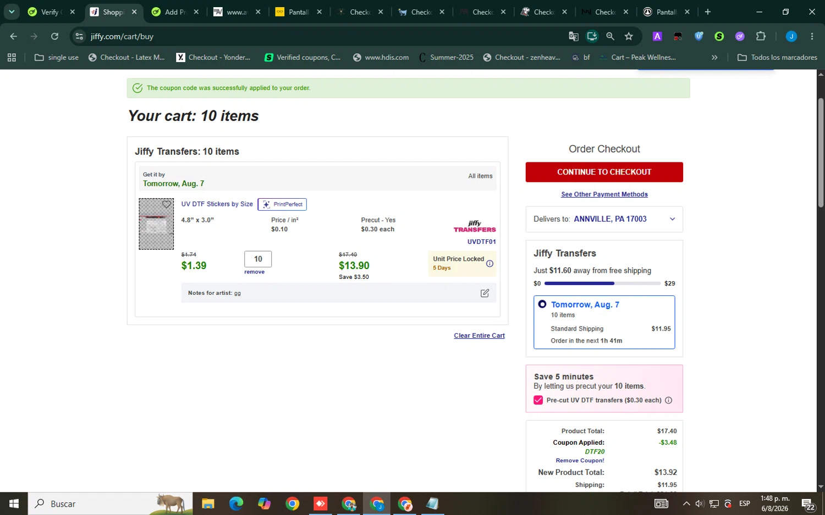Open the UV DTF sticker product thumbnail
This screenshot has width=825, height=515.
click(156, 224)
